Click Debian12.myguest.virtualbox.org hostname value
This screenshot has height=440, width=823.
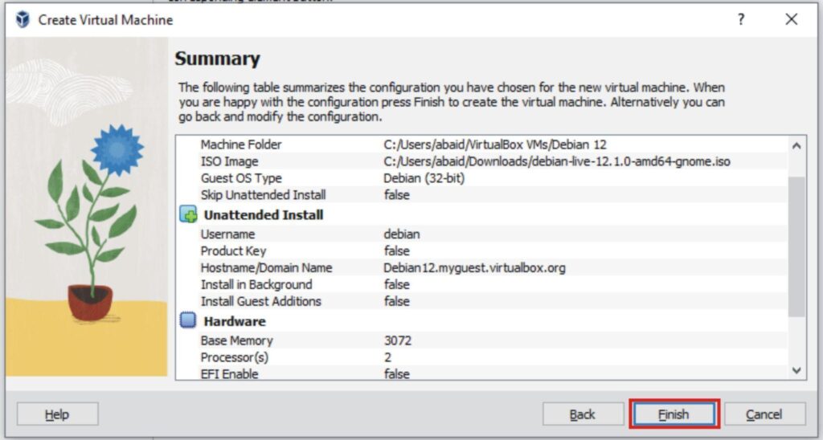click(x=474, y=267)
